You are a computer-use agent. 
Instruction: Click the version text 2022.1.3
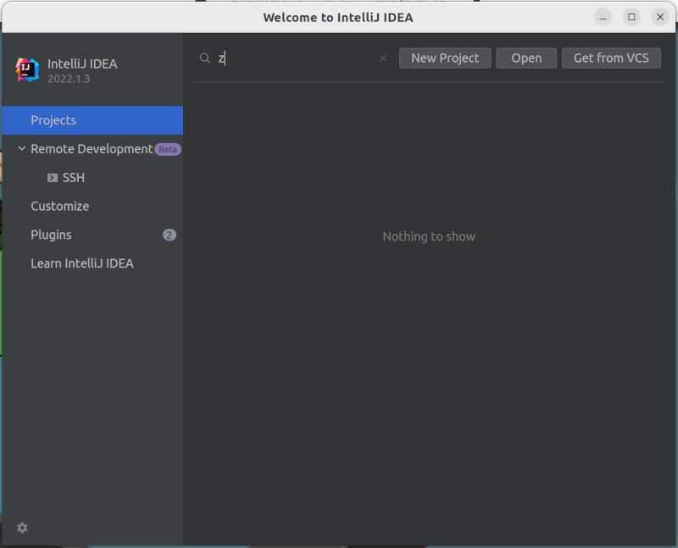69,79
